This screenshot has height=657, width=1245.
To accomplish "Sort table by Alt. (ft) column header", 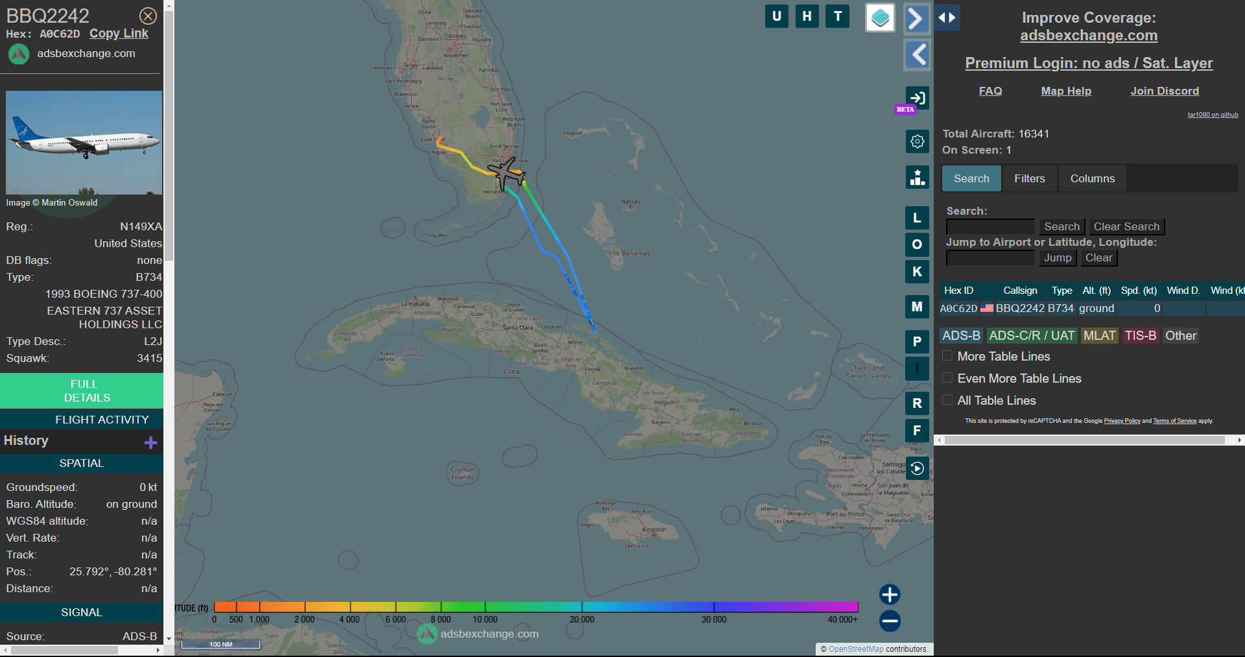I will point(1097,291).
